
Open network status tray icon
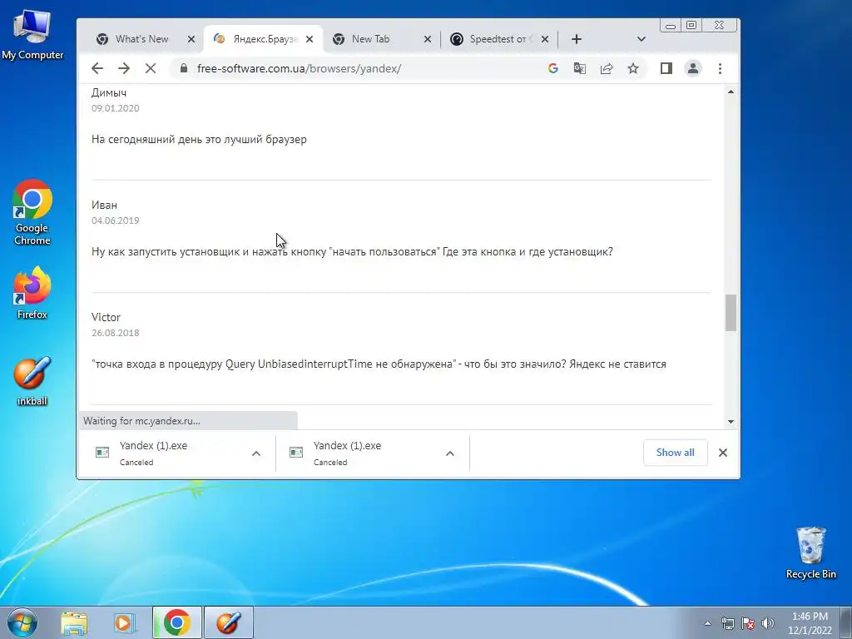pyautogui.click(x=727, y=623)
